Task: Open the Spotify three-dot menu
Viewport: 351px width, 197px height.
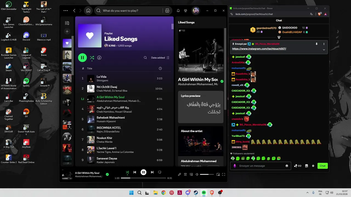Action: pos(66,11)
